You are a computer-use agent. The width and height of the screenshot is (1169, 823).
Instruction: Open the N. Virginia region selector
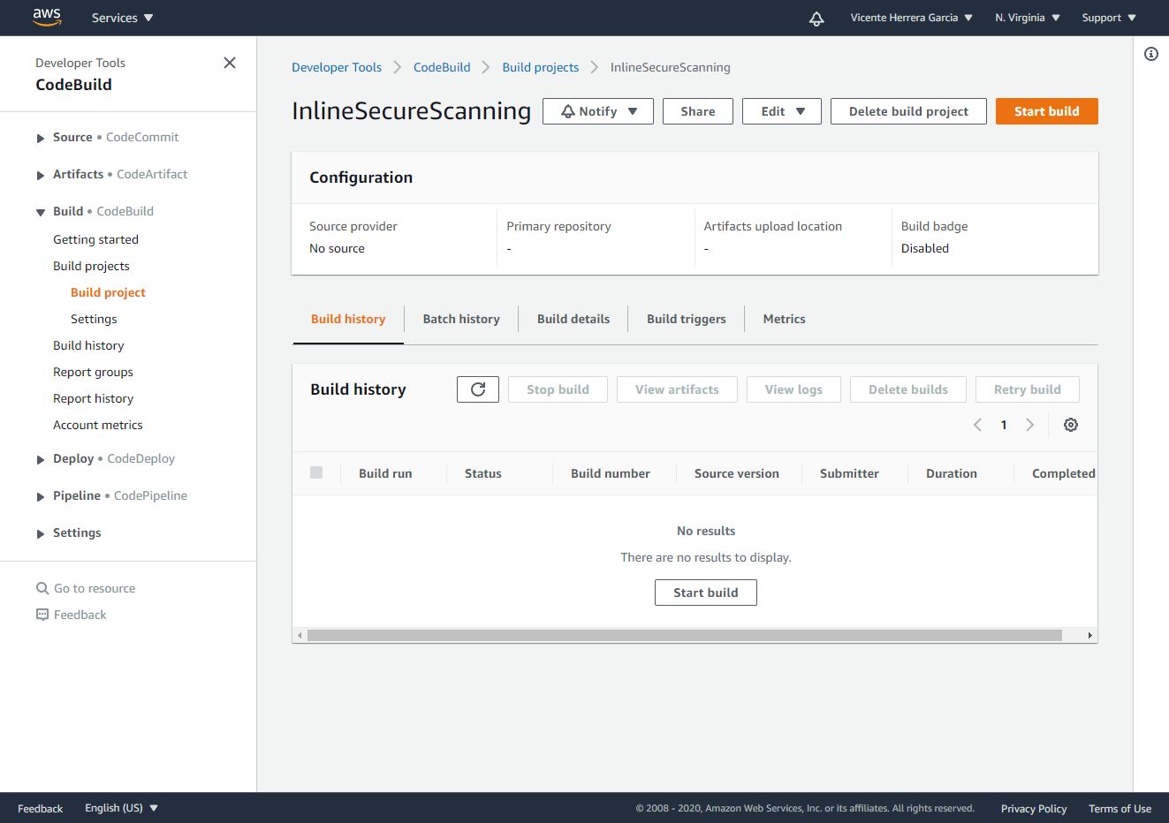pos(1027,18)
